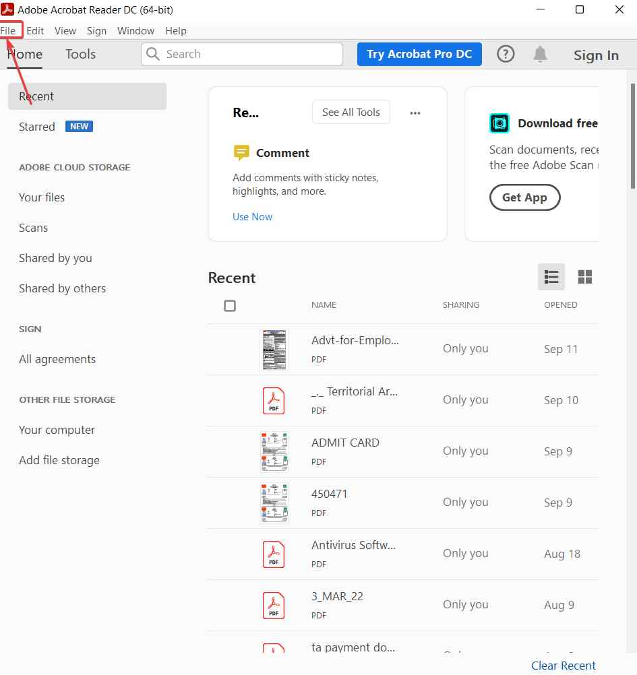Switch to grid thumbnail view icon
The height and width of the screenshot is (675, 637).
point(585,277)
